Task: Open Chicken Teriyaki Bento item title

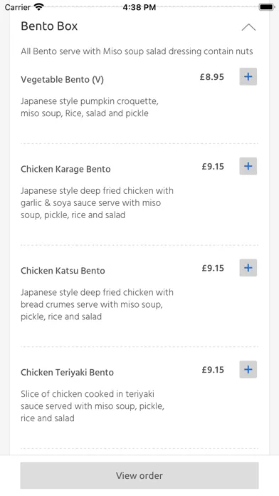Action: click(x=68, y=372)
